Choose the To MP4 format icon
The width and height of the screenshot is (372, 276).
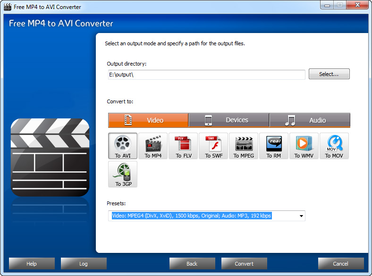[153, 146]
